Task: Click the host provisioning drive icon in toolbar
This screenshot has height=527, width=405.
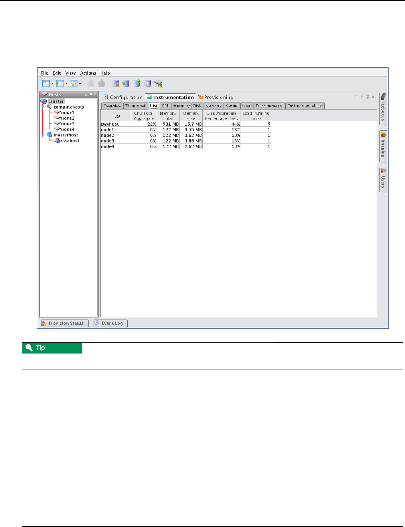Action: click(x=158, y=83)
